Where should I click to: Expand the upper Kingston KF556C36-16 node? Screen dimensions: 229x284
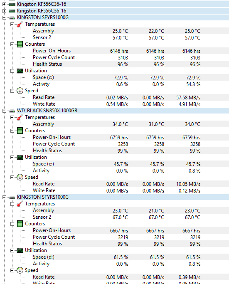[4, 4]
